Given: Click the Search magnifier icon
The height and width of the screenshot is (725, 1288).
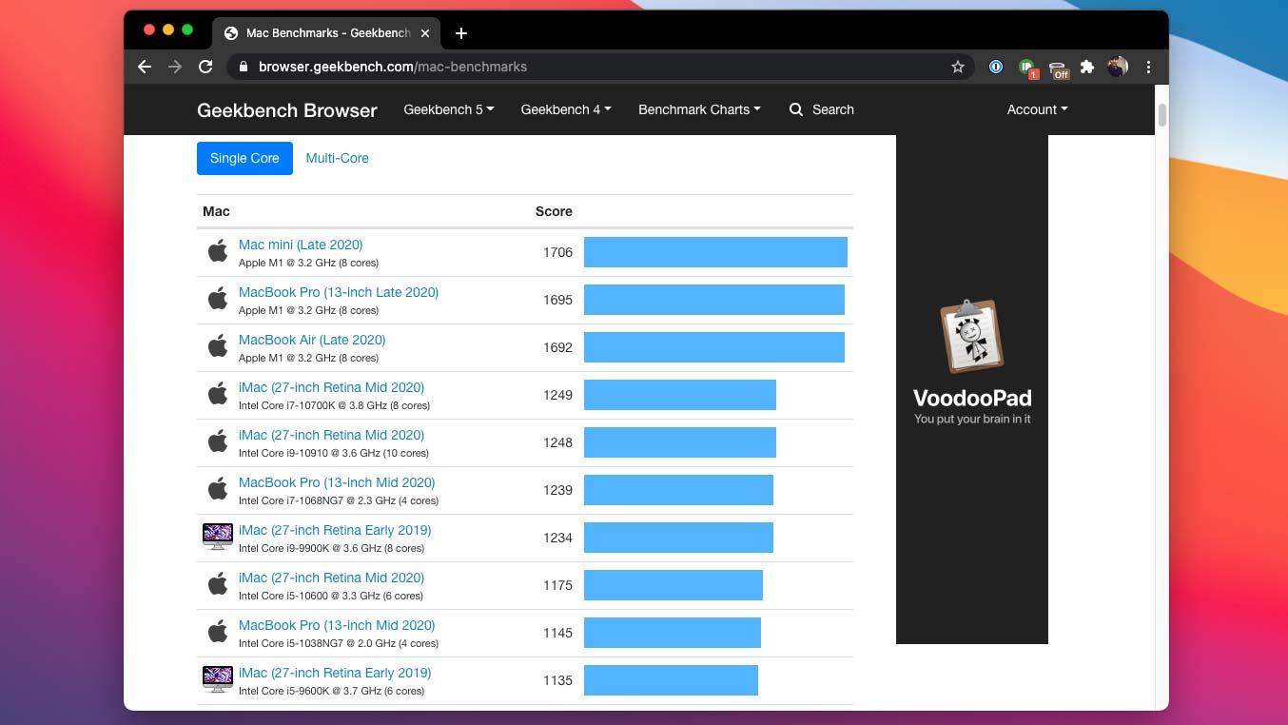Looking at the screenshot, I should point(796,109).
